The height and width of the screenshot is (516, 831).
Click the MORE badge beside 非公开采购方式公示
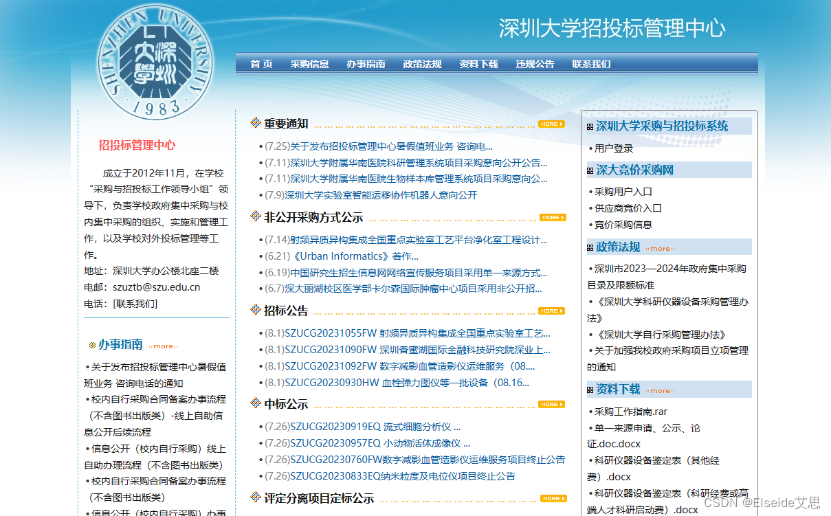coord(553,218)
